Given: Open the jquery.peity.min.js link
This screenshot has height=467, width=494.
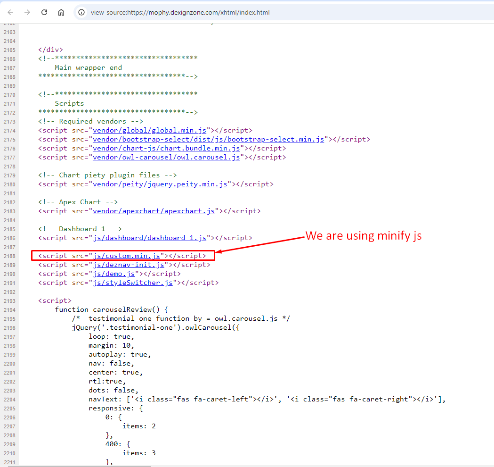Looking at the screenshot, I should (x=160, y=184).
